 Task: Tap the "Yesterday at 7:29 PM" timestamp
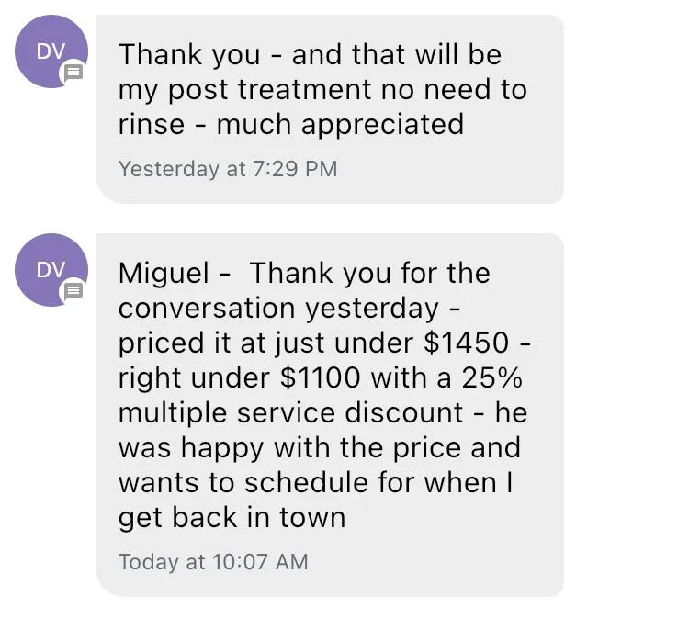point(228,169)
